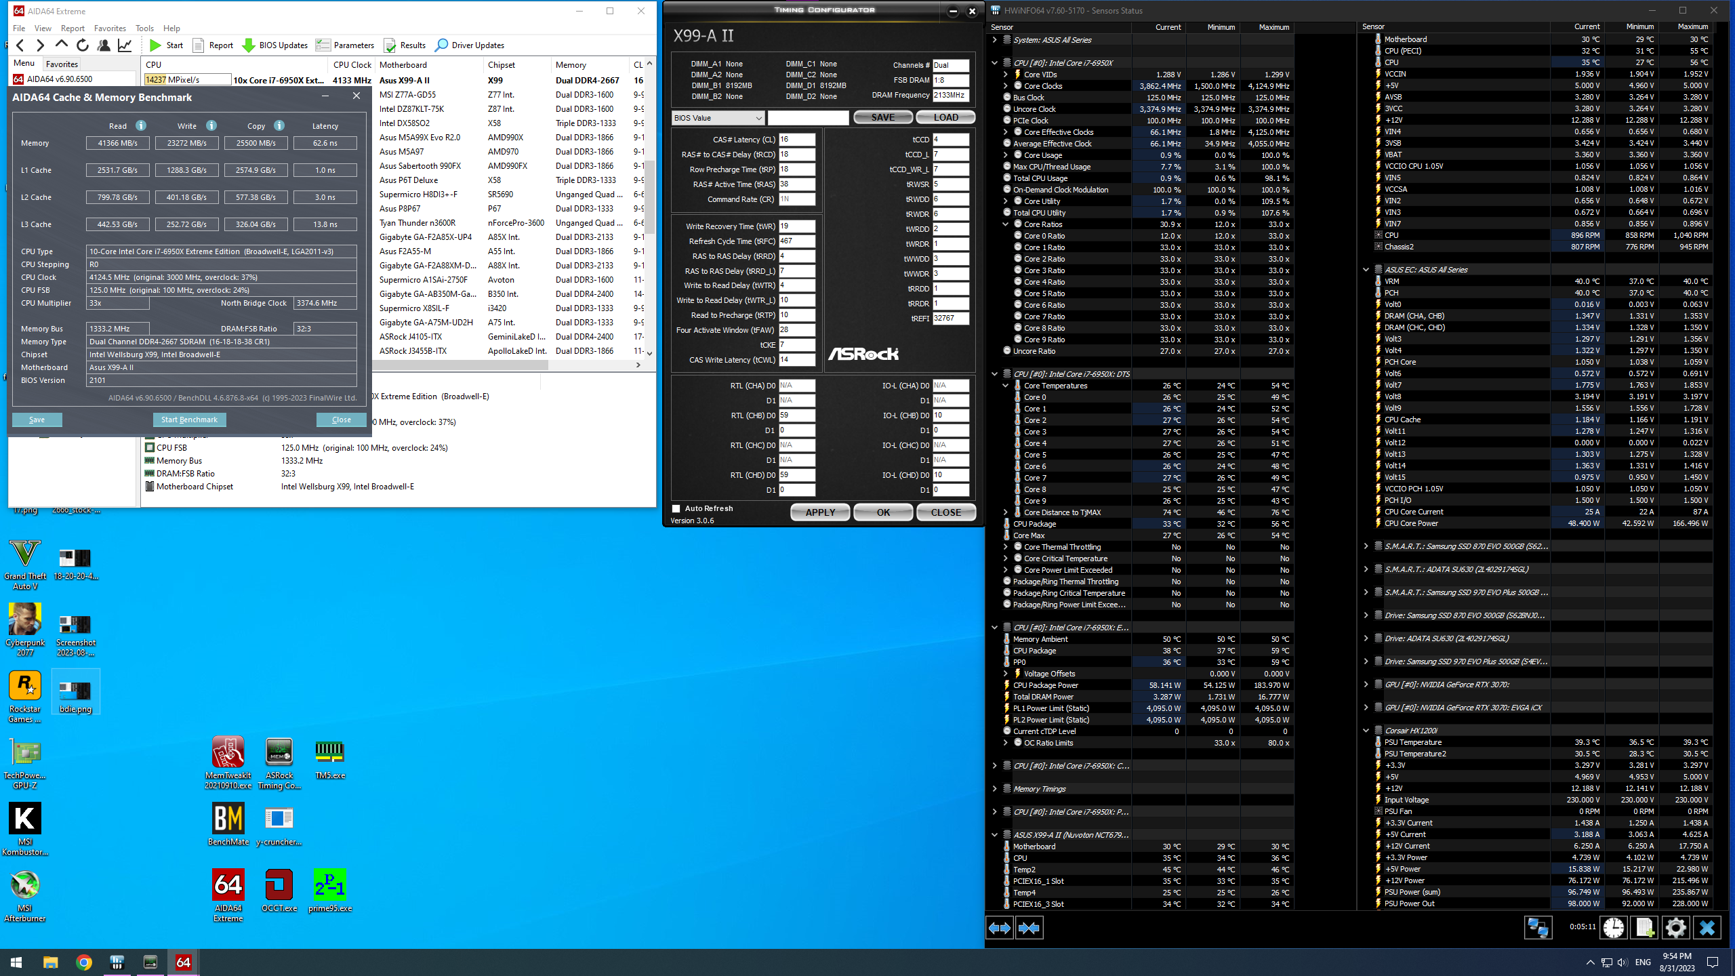Viewport: 1735px width, 976px height.
Task: Click the HWiNFO settings gear icon
Action: tap(1675, 927)
